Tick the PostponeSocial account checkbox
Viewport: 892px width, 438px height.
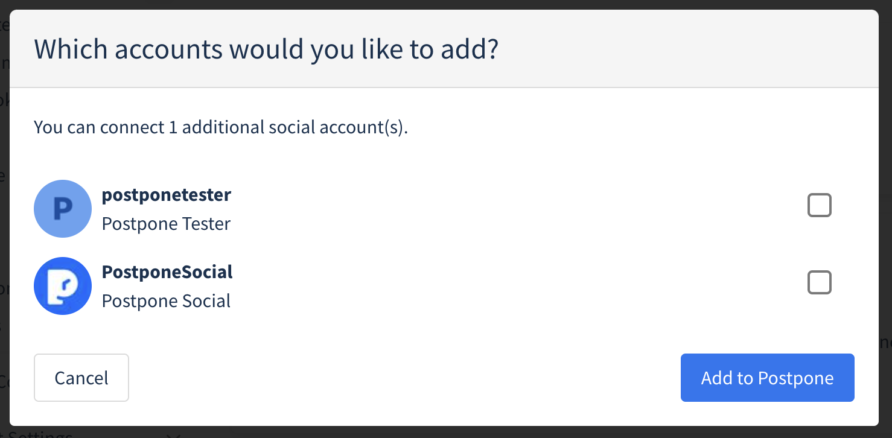[x=819, y=282]
